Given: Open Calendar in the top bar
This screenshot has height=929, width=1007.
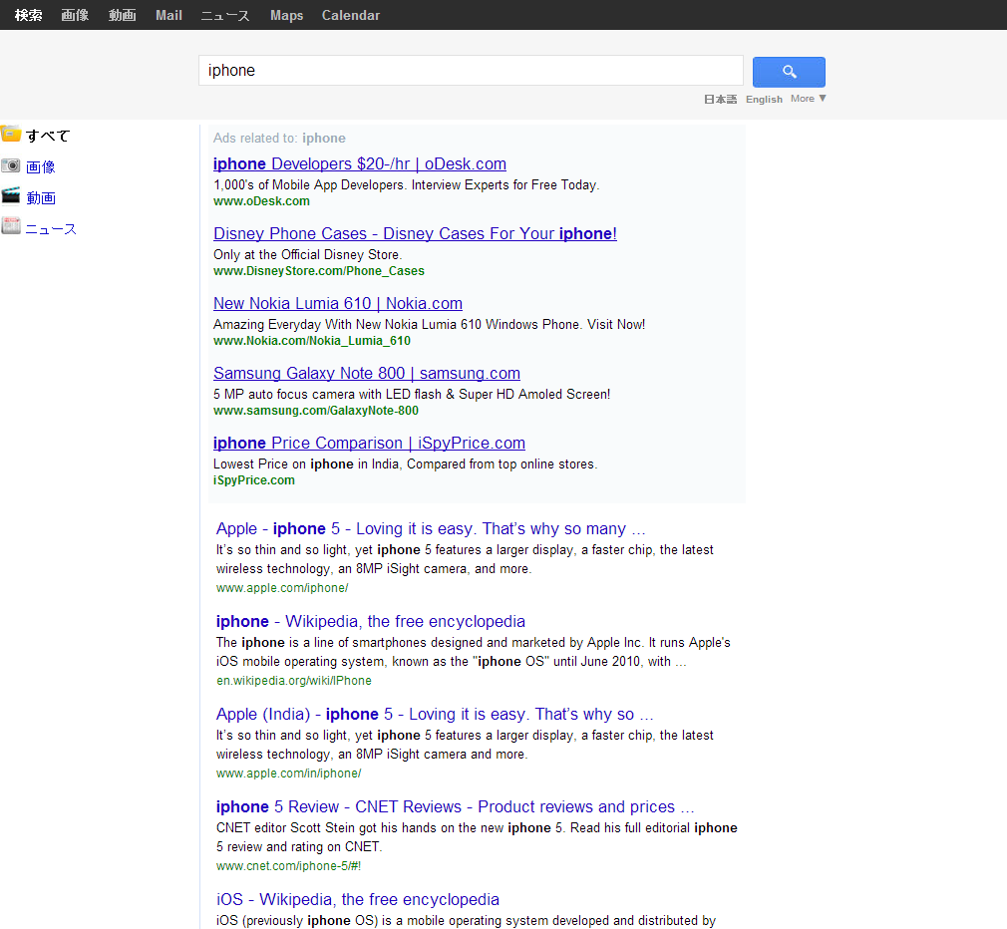Looking at the screenshot, I should point(351,15).
